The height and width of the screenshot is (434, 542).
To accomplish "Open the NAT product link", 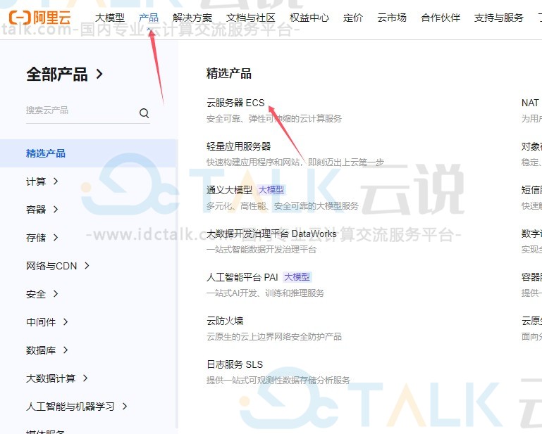I will tap(530, 103).
